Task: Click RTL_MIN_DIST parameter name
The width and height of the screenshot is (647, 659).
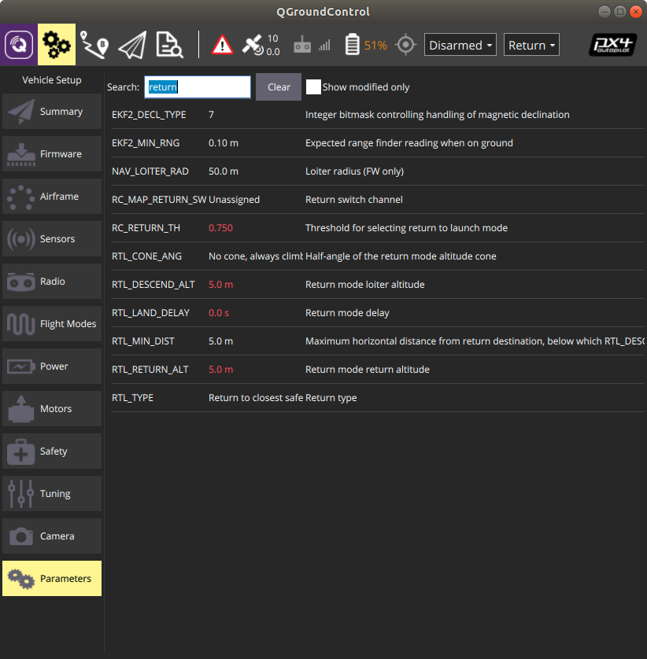Action: (143, 341)
